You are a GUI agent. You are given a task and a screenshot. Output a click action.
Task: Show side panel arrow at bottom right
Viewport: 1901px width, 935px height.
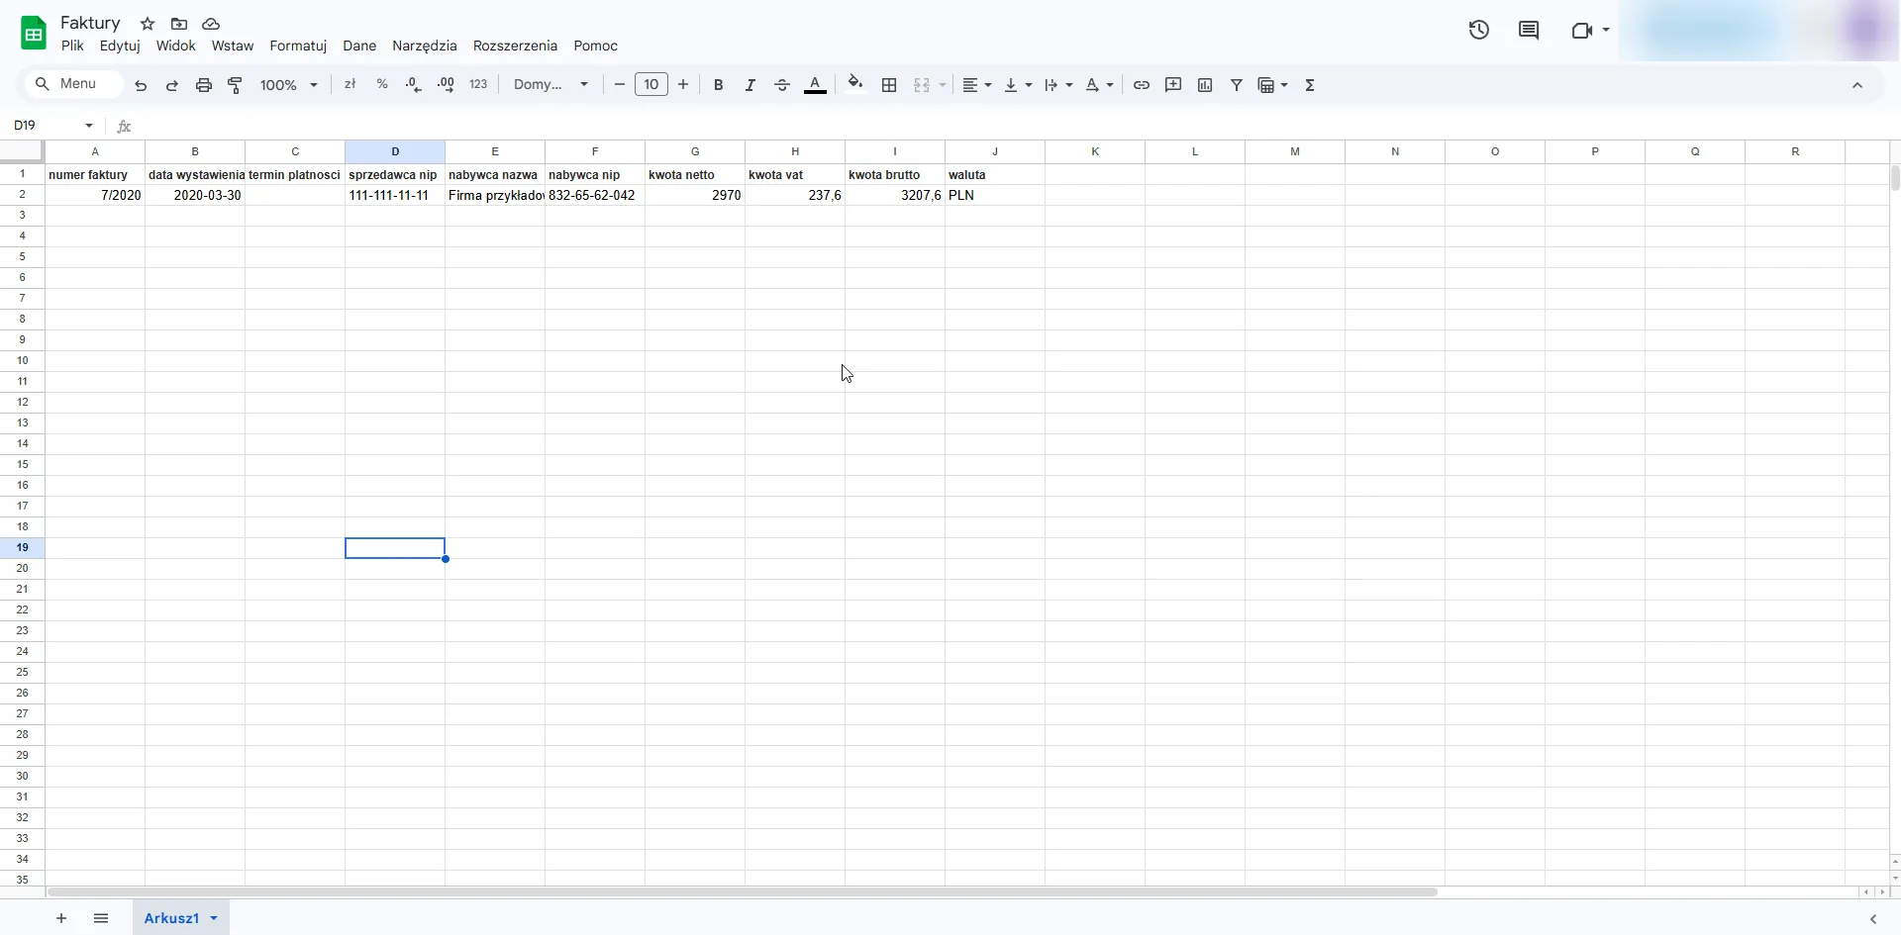click(1873, 919)
